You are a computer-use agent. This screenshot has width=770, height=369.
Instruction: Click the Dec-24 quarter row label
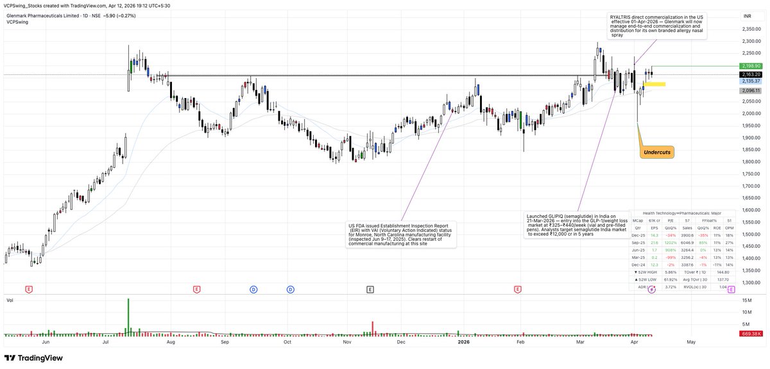(638, 265)
